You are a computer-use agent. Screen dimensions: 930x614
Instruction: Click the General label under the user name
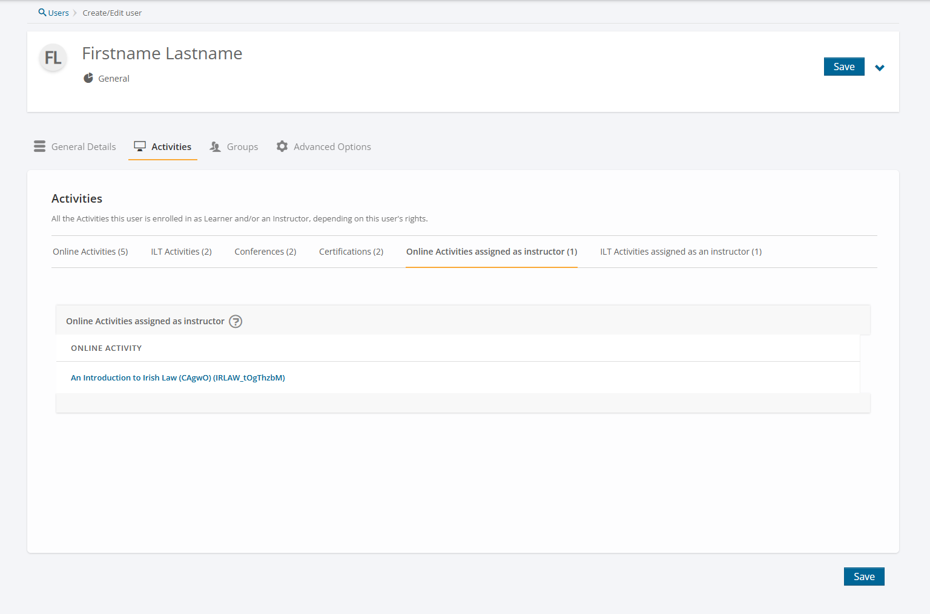click(114, 79)
